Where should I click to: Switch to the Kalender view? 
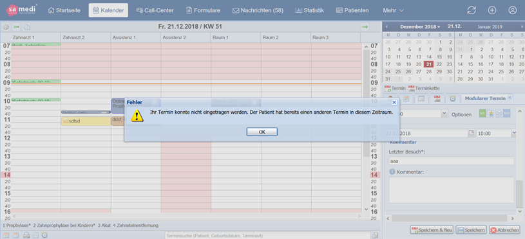click(x=108, y=10)
